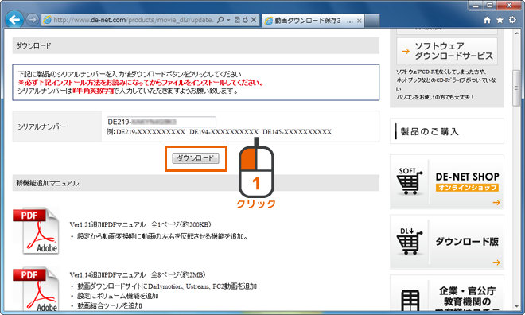Open the Ver1.21 PDF manual icon
525x315 pixels.
36,231
